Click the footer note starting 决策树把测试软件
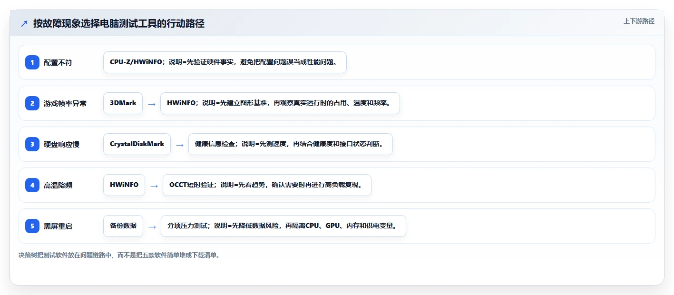Viewport: 674px width, 295px height. coord(119,255)
